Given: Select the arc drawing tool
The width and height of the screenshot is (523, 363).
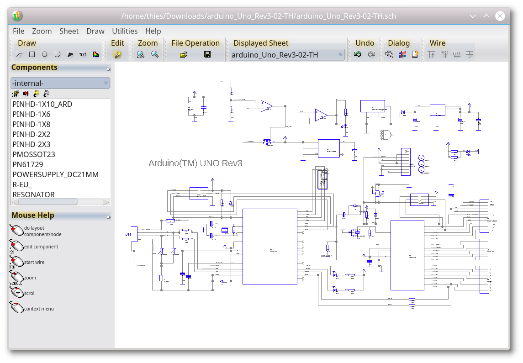Looking at the screenshot, I should [x=58, y=54].
